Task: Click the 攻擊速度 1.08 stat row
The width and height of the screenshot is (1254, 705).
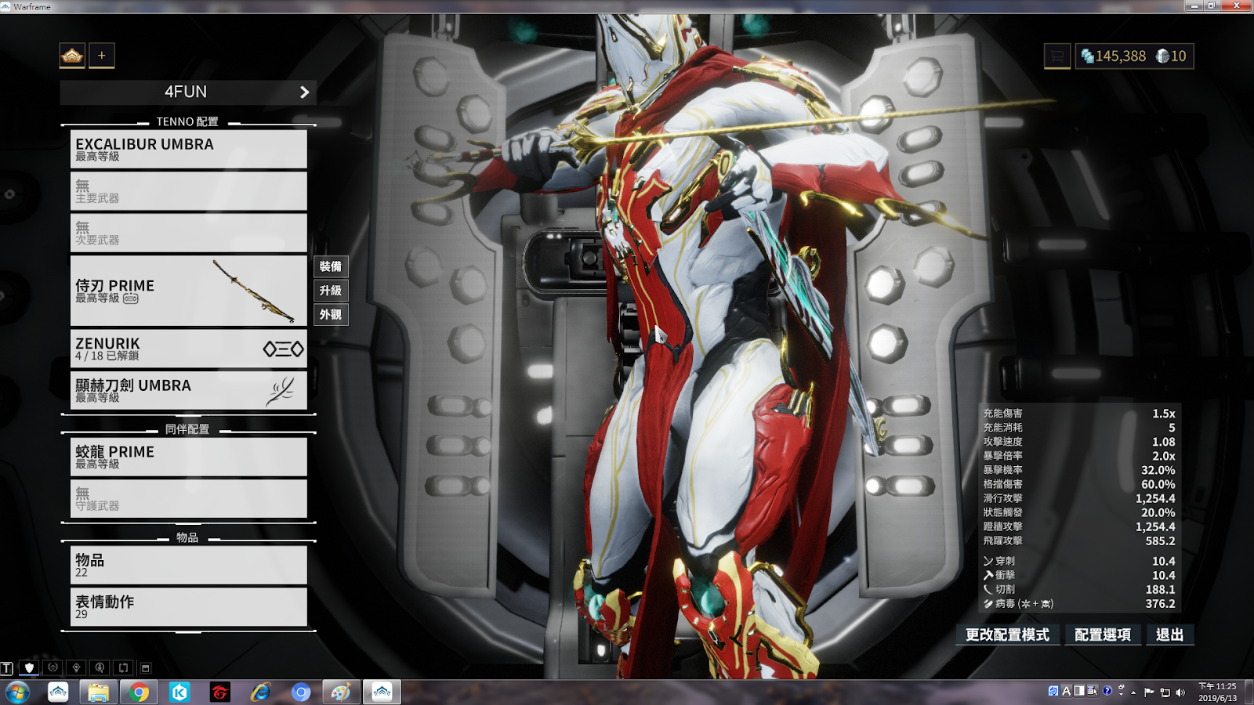Action: point(1079,442)
